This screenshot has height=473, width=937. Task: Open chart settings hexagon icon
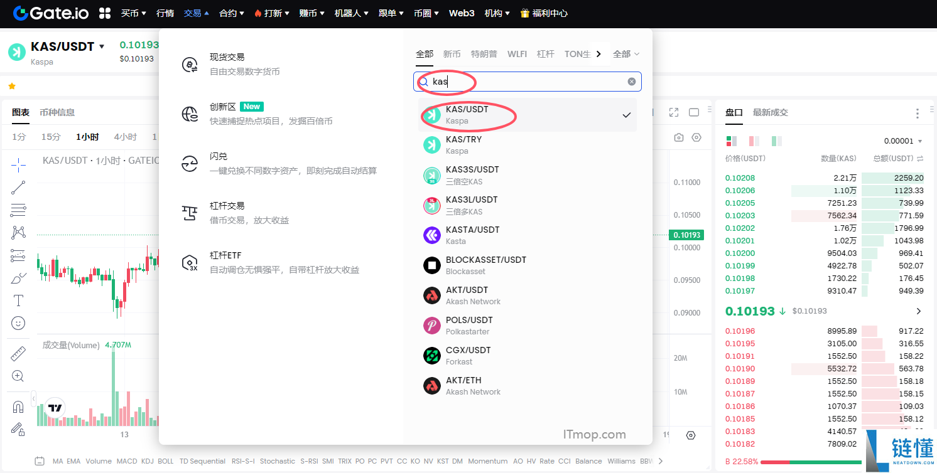696,137
